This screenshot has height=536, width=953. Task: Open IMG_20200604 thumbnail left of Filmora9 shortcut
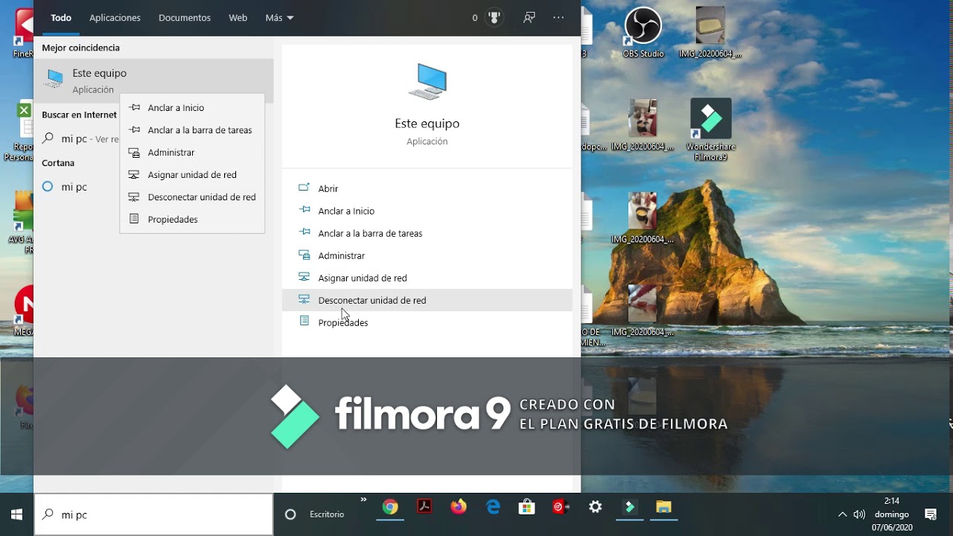(x=643, y=125)
